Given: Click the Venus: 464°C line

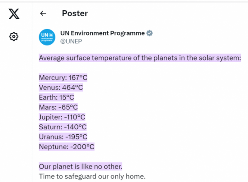Looking at the screenshot, I should tap(61, 88).
